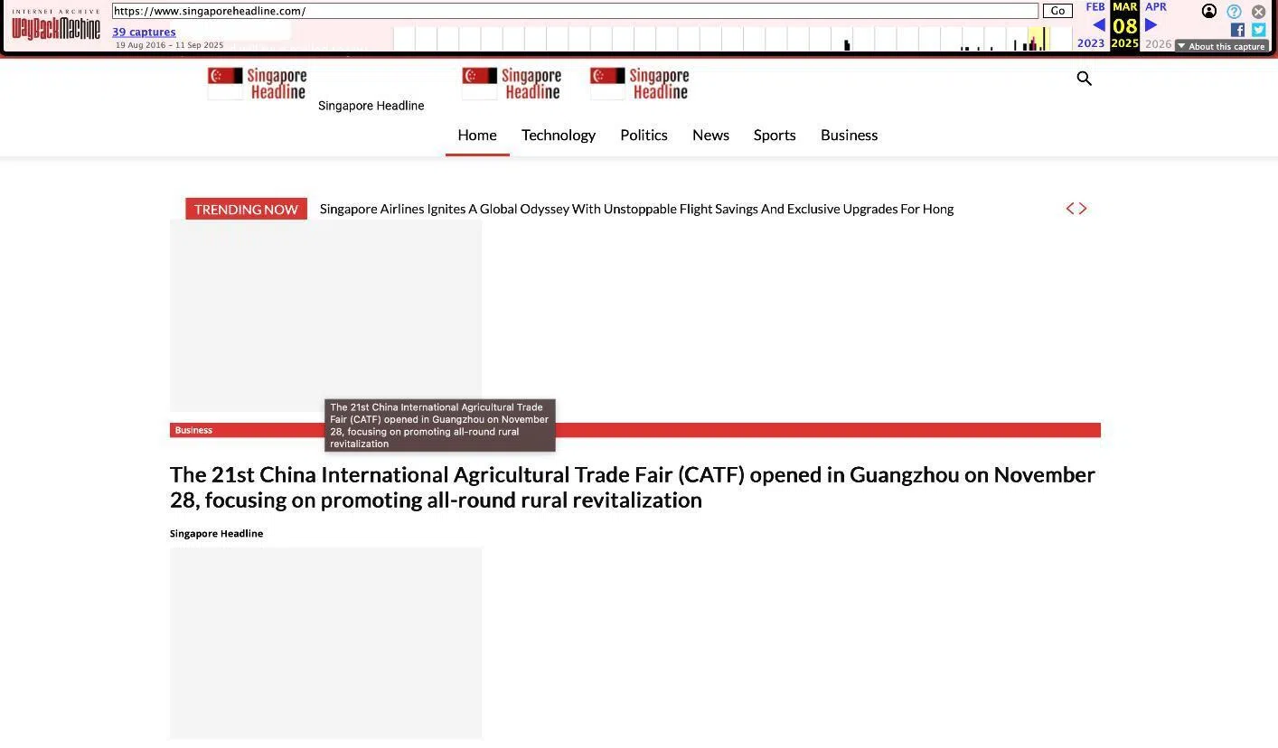
Task: Open the Sports section
Action: pos(775,135)
